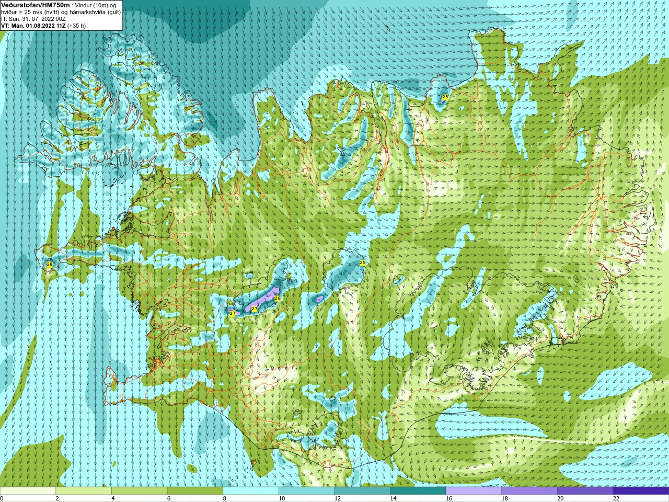Click the yellow '25' gust label on the north coast
The image size is (669, 502).
445,97
